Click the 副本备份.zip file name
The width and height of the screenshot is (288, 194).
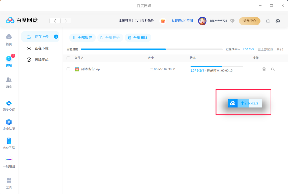pos(90,69)
